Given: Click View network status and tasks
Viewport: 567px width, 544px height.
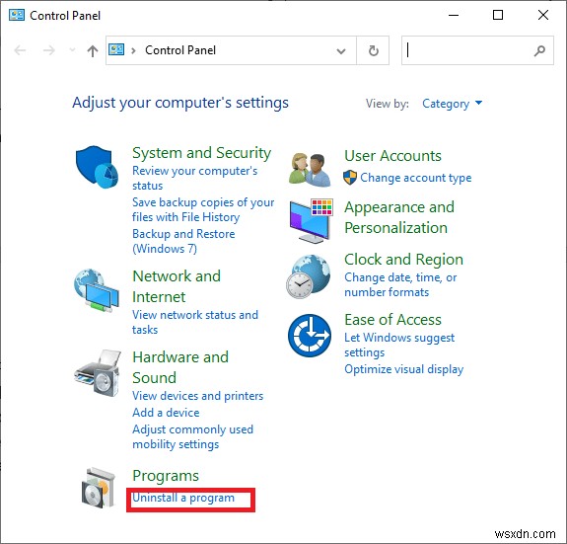Looking at the screenshot, I should pyautogui.click(x=195, y=322).
